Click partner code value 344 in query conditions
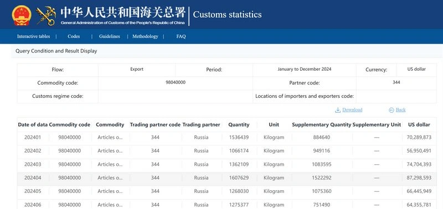Image resolution: width=443 pixels, height=209 pixels. pos(396,82)
